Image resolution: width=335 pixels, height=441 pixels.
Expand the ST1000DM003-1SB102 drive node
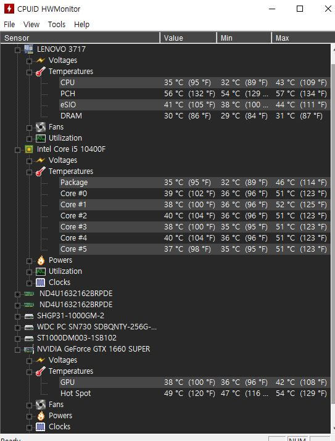tap(17, 339)
